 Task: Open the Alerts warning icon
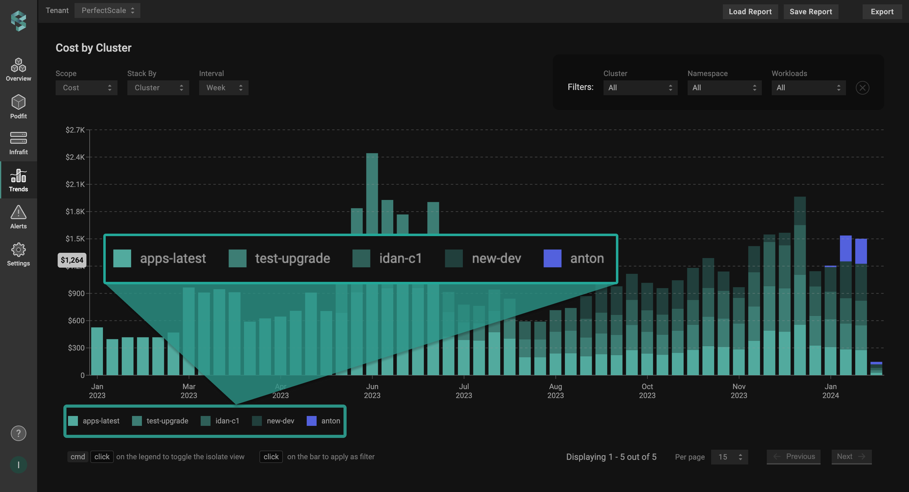[18, 217]
